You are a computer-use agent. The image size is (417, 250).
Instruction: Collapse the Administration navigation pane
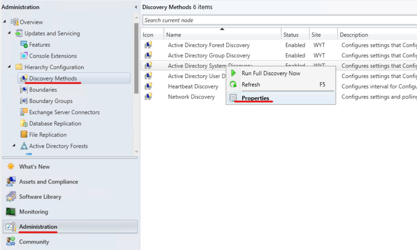click(136, 7)
